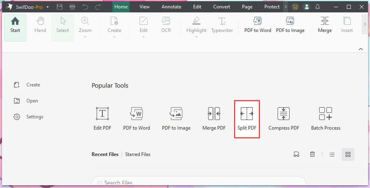The image size is (370, 188).
Task: Show more tabs with the chevron arrow
Action: click(286, 7)
